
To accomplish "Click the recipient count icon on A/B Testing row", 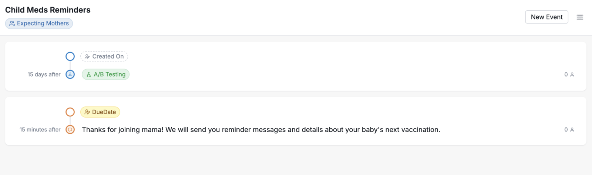I will coord(572,74).
